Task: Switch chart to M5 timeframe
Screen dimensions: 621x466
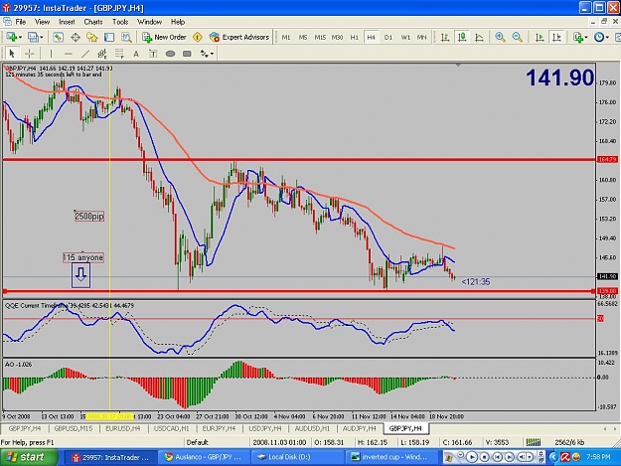Action: pyautogui.click(x=303, y=37)
